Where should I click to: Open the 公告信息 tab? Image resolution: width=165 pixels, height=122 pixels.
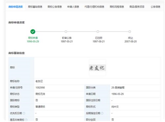(x=155, y=7)
